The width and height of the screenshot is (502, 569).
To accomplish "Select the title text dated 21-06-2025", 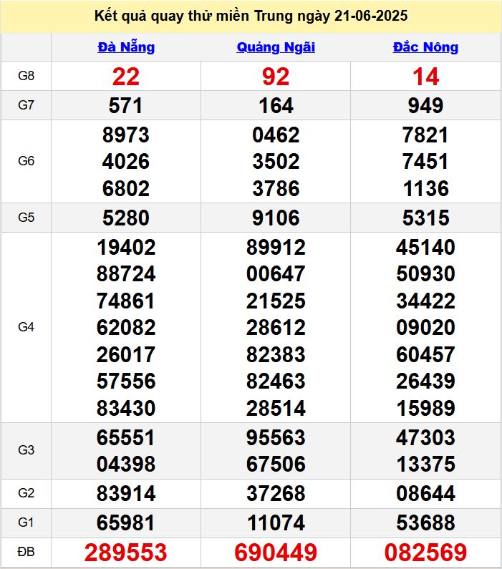I will coord(251,16).
